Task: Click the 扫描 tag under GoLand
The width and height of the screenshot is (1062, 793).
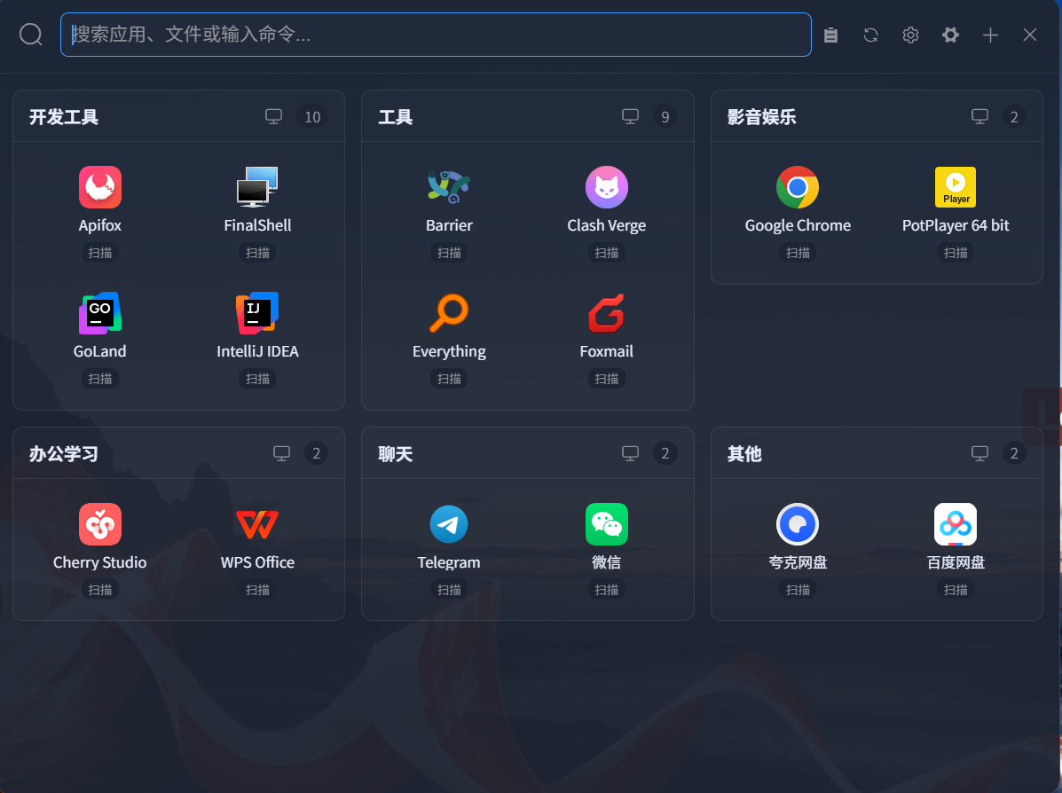Action: [x=100, y=379]
